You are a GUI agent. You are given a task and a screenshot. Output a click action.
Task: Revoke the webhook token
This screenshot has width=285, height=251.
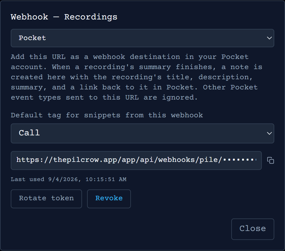point(109,199)
